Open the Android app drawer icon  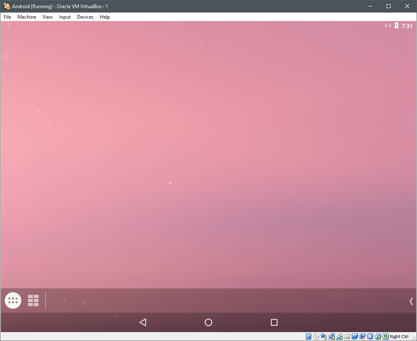point(13,300)
